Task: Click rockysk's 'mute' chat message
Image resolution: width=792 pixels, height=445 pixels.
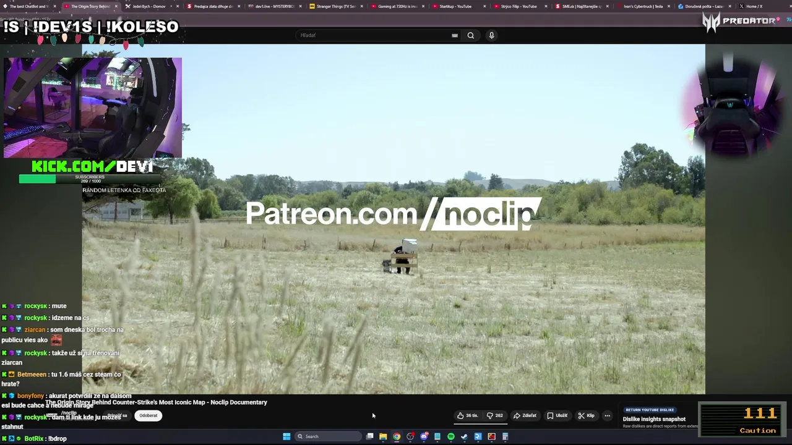Action: tap(34, 306)
